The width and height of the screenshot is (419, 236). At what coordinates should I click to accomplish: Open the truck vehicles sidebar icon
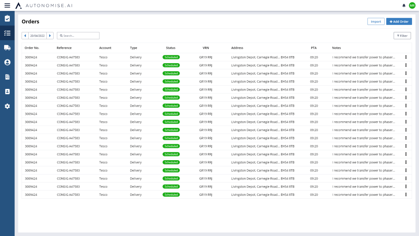point(7,48)
